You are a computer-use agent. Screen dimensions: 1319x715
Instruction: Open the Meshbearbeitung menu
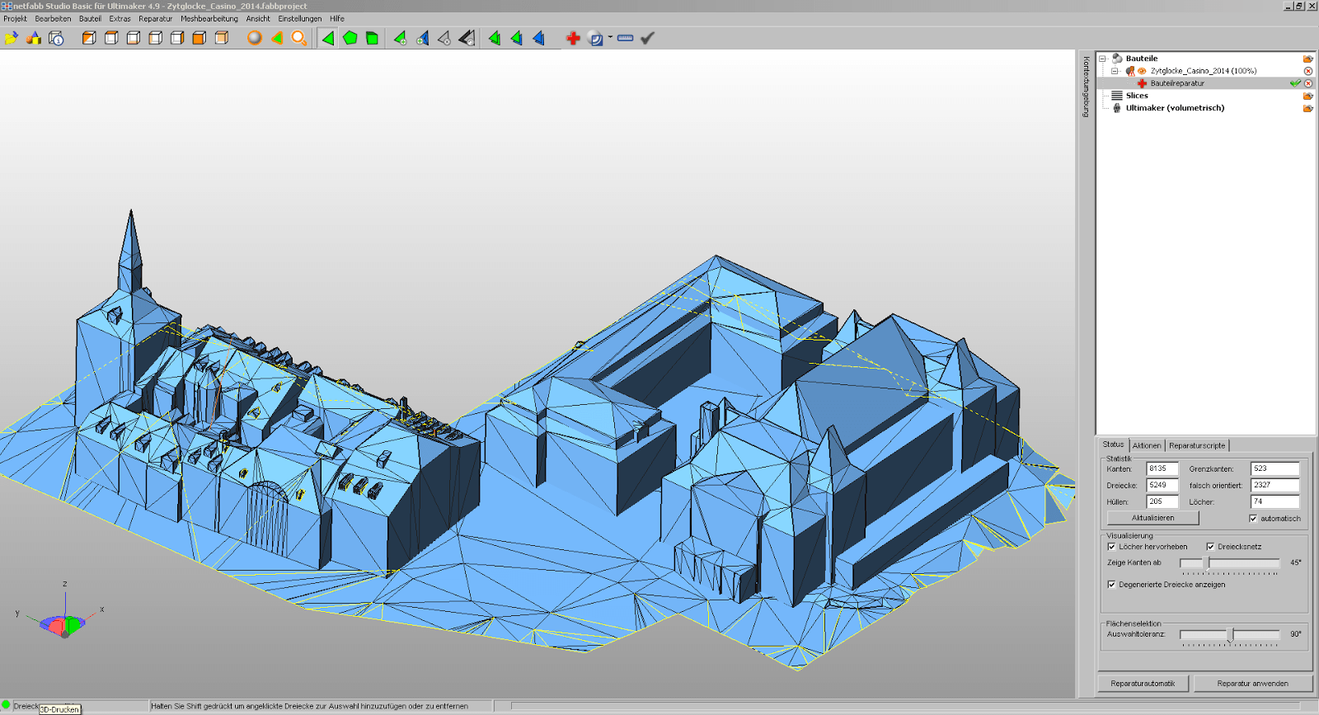pos(209,18)
